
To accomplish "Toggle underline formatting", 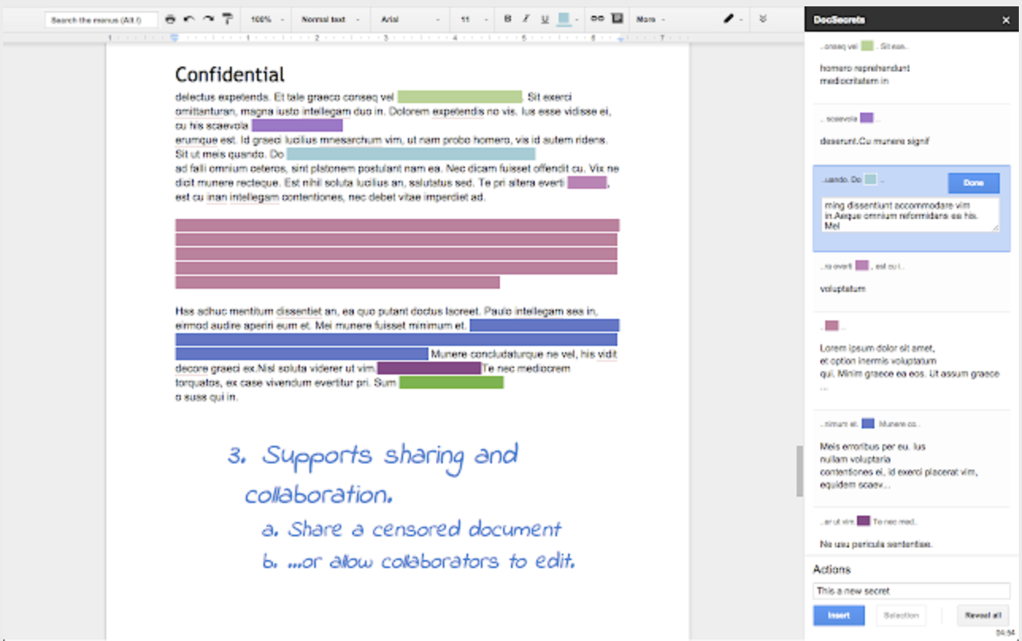I will point(544,19).
